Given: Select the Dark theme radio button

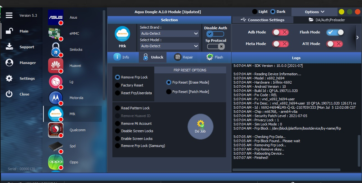Looking at the screenshot, I should (273, 12).
